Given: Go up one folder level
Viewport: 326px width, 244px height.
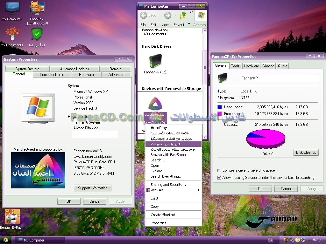Looking at the screenshot, I should (183, 15).
